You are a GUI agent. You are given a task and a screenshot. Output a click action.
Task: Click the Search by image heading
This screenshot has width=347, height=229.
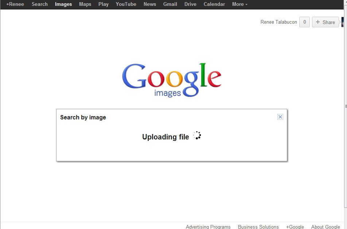(83, 117)
